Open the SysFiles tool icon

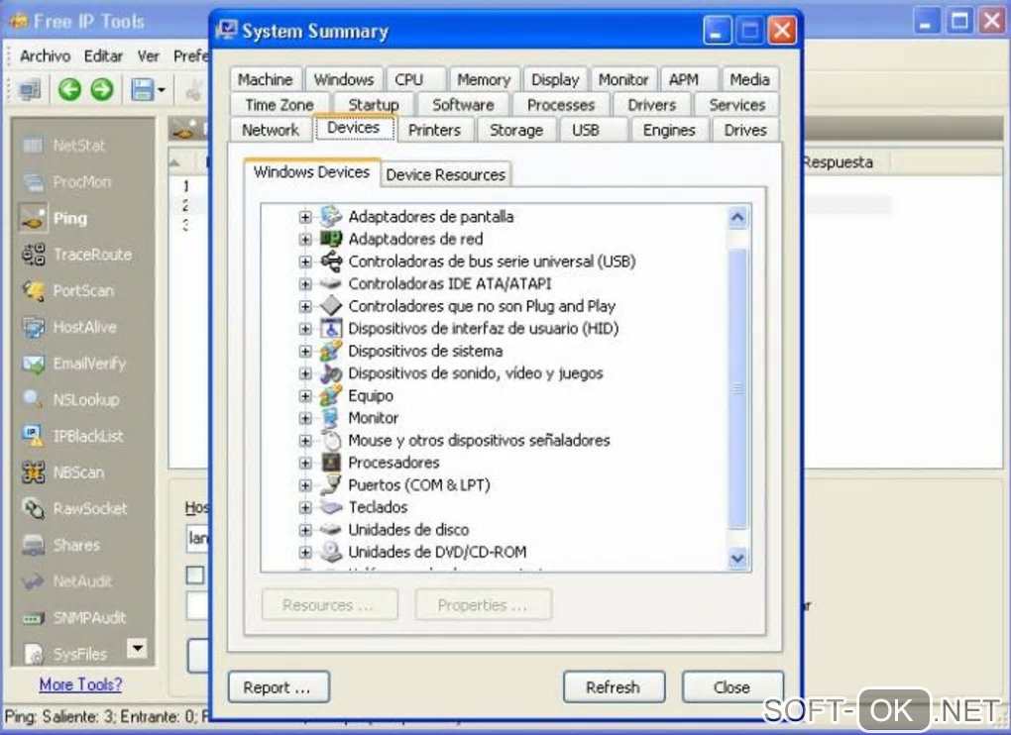coord(33,654)
